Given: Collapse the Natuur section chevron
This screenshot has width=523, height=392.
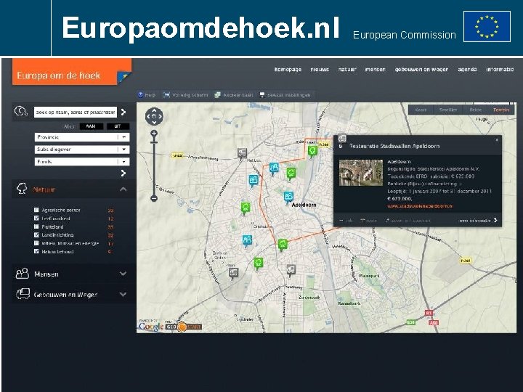Looking at the screenshot, I should coord(123,189).
